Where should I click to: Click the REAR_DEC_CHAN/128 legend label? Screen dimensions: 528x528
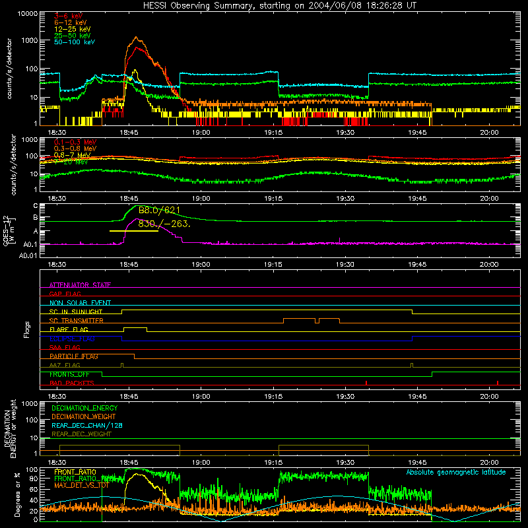(x=87, y=425)
